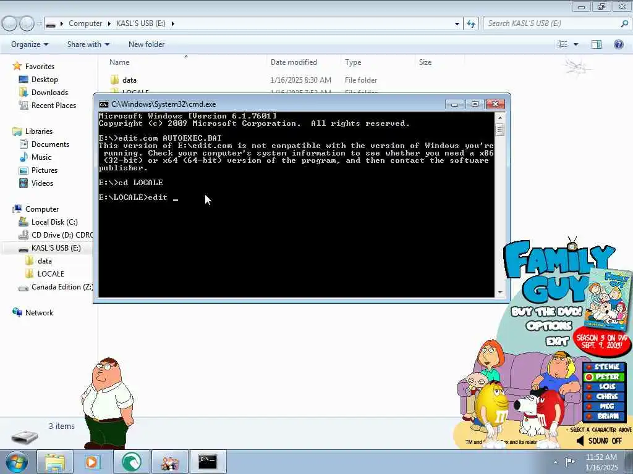This screenshot has height=474, width=633.
Task: Click cmd window scrollbar down arrow
Action: (x=499, y=293)
